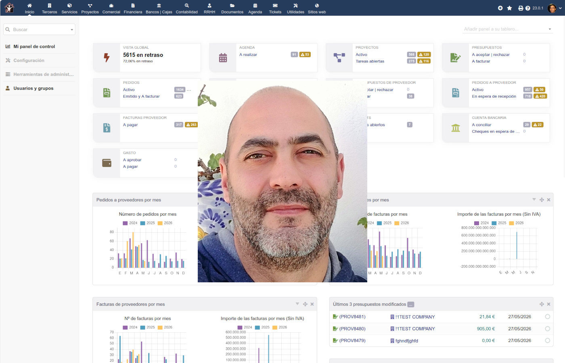Click the Proyectos widget diagram icon
This screenshot has height=363, width=565.
click(x=339, y=58)
